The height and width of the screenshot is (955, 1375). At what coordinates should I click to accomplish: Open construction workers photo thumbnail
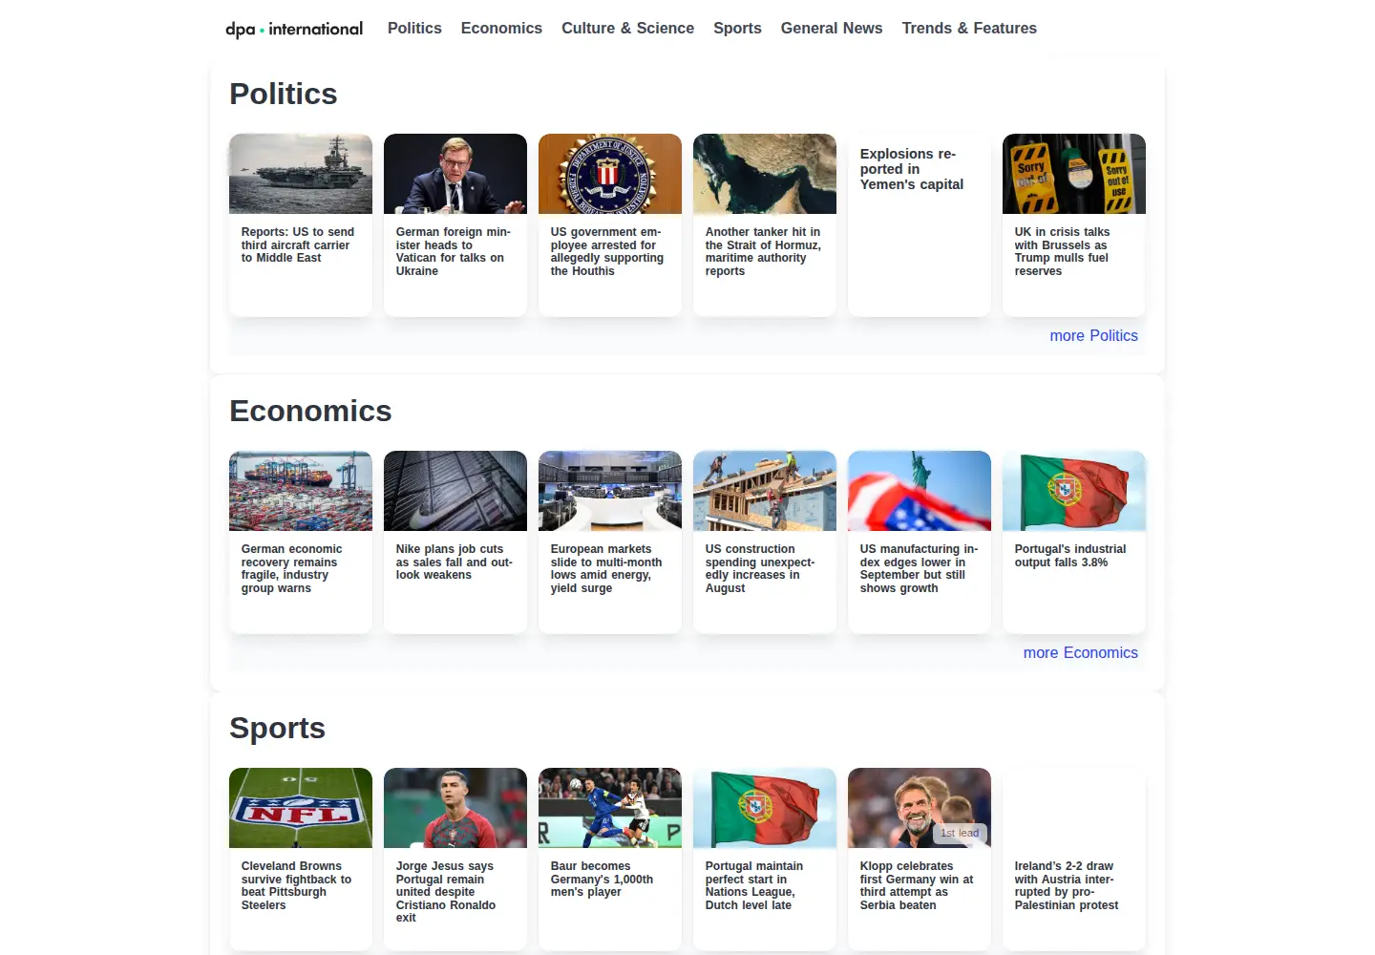[765, 491]
